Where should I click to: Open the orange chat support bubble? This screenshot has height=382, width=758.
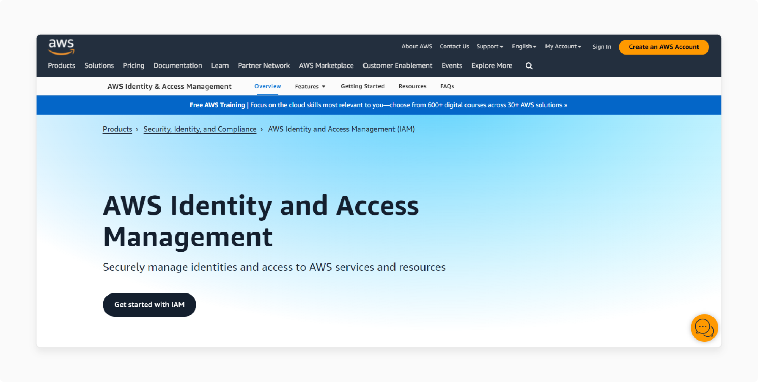[704, 328]
